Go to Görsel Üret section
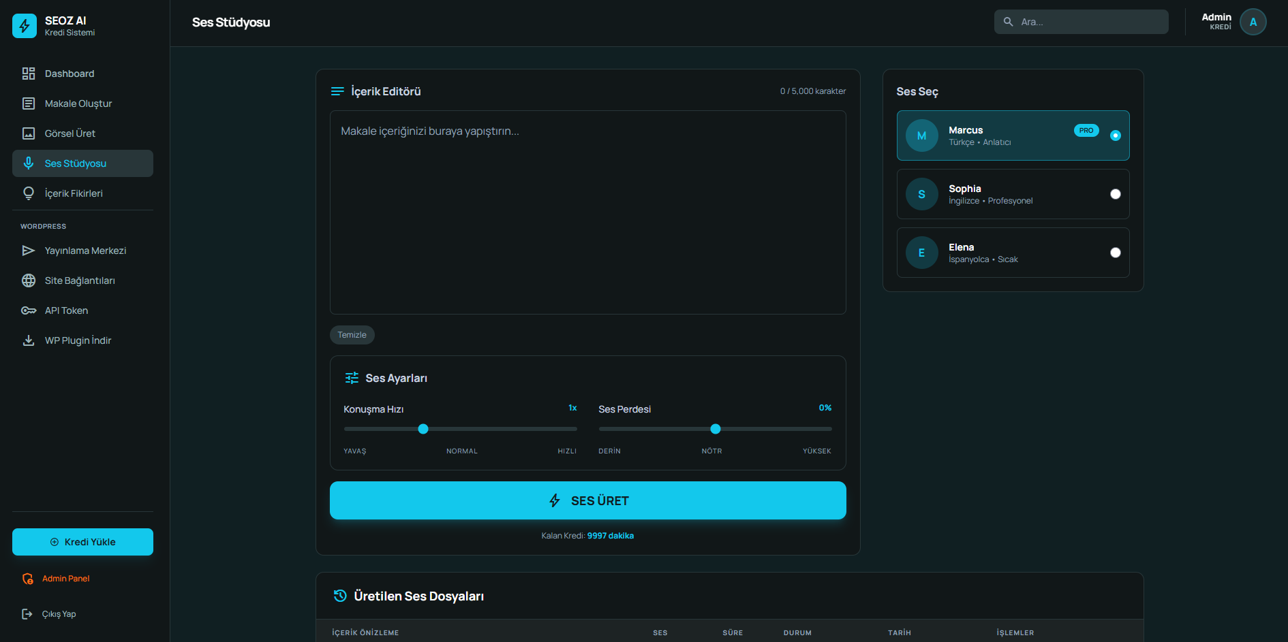This screenshot has height=642, width=1288. 82,133
